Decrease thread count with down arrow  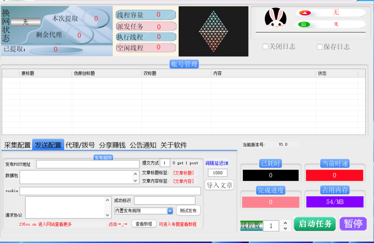pyautogui.click(x=285, y=229)
